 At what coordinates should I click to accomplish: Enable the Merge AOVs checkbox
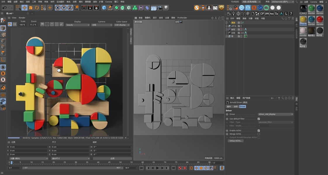[259, 134]
